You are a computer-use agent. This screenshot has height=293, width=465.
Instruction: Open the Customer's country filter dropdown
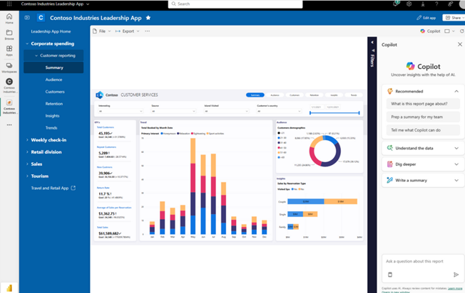click(x=279, y=111)
